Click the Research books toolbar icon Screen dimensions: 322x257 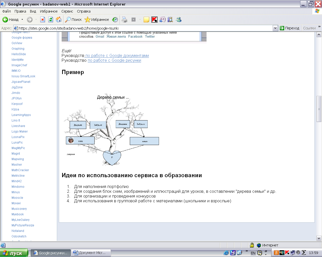(x=170, y=20)
